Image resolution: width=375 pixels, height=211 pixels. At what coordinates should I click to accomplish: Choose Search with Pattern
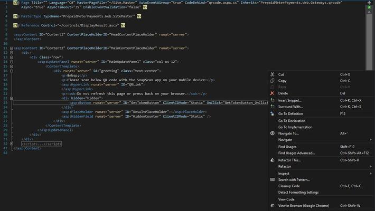coord(322,180)
